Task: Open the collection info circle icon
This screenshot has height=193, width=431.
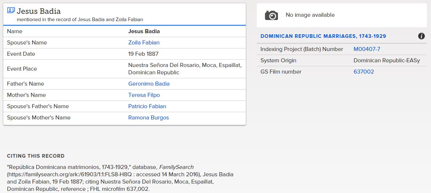Action: (x=422, y=36)
